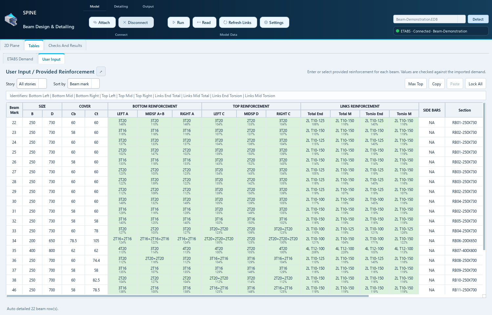This screenshot has width=492, height=315.
Task: Expand the model file dropdown arrow
Action: pyautogui.click(x=461, y=19)
